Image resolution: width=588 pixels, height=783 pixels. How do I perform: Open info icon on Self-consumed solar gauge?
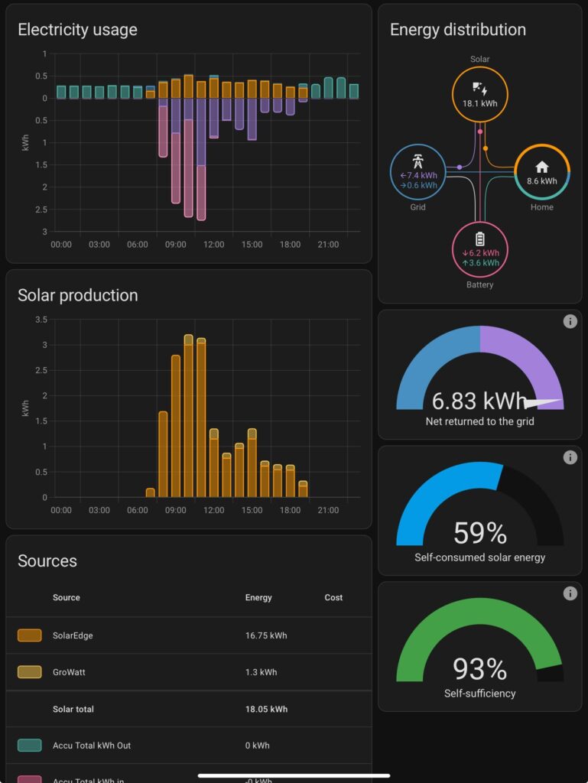pos(570,457)
